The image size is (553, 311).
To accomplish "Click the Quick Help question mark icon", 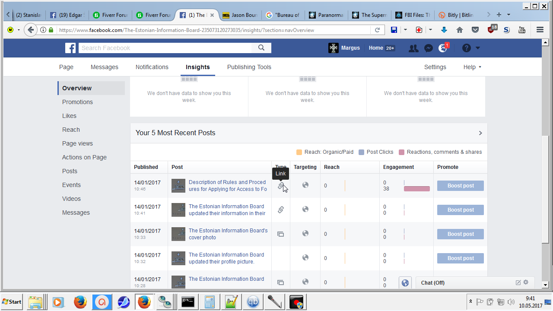I will coord(466,48).
